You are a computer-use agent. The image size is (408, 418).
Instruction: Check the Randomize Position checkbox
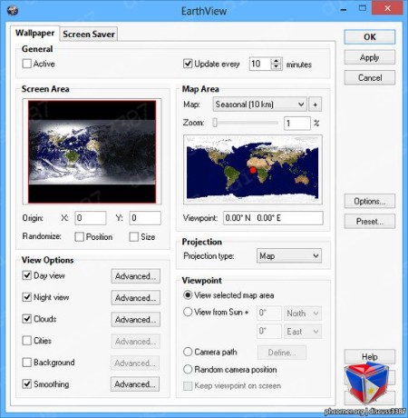pyautogui.click(x=79, y=236)
